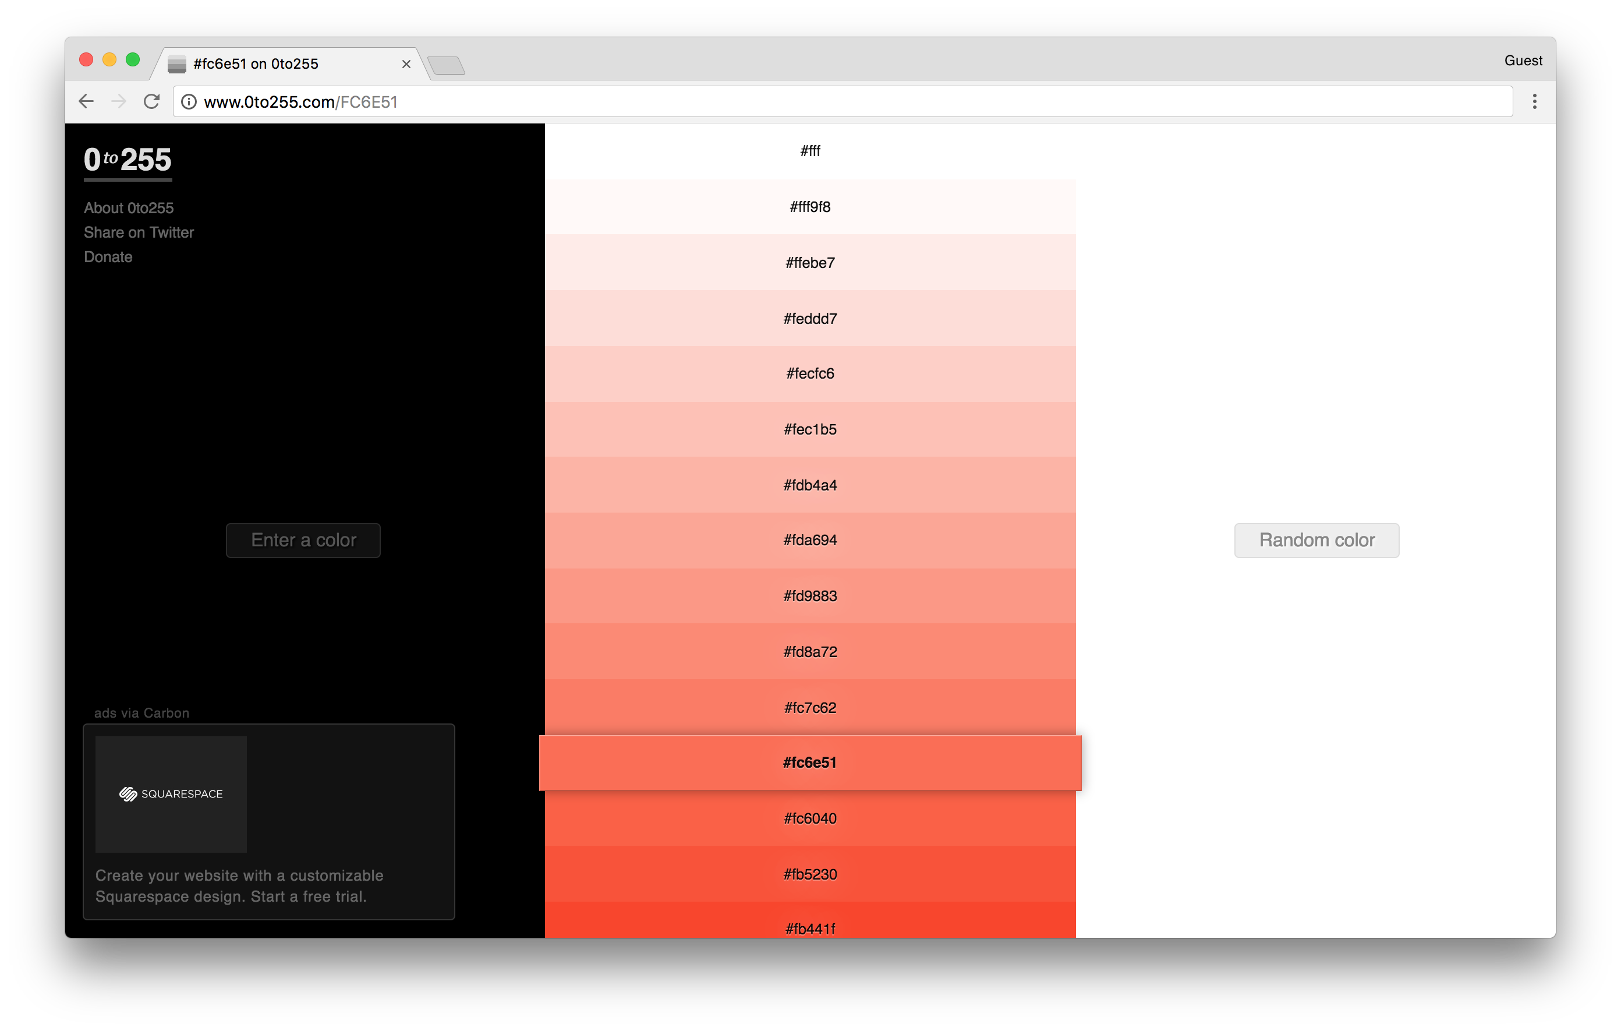Choose the #fec1b5 color swatch
Image resolution: width=1621 pixels, height=1031 pixels.
[810, 430]
